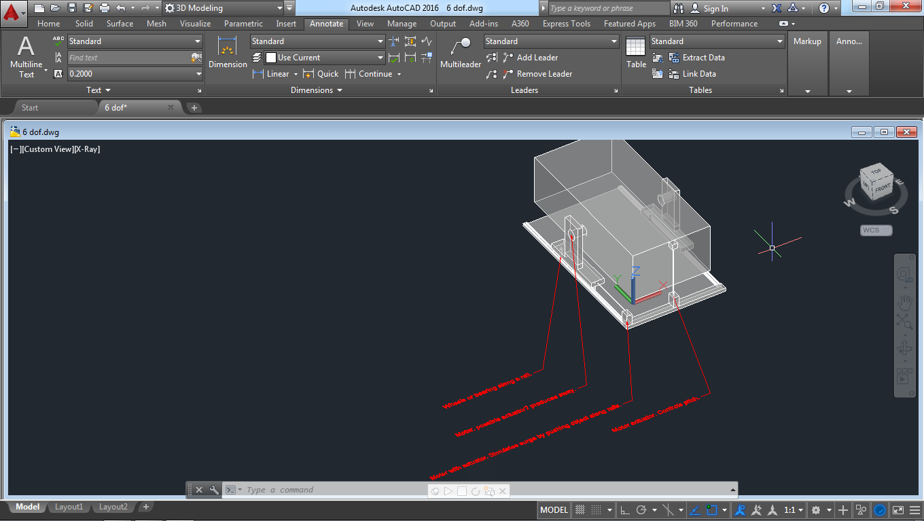Viewport: 924px width, 521px height.
Task: Click the Open file icon
Action: pyautogui.click(x=55, y=8)
